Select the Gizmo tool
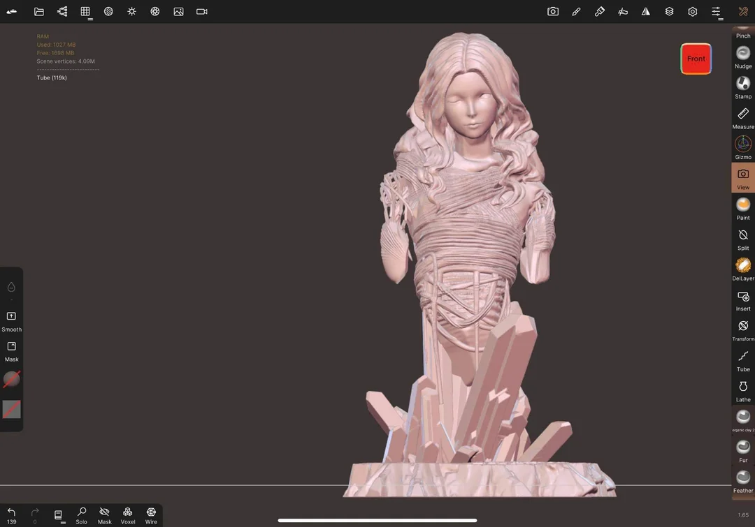Image resolution: width=755 pixels, height=527 pixels. tap(743, 148)
